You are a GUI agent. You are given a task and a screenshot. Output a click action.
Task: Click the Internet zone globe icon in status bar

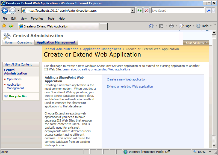coord(126,152)
